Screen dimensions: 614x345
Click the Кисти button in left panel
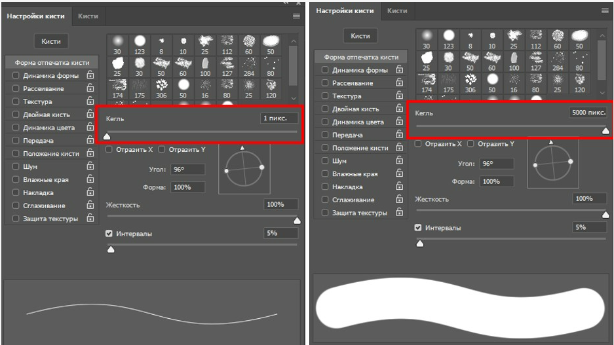51,41
